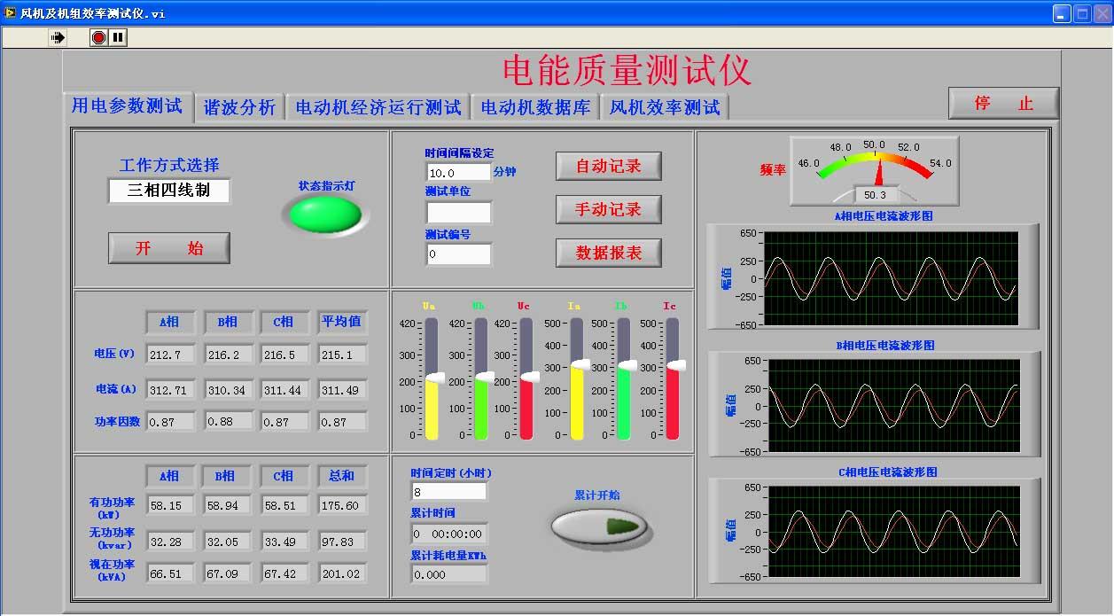
Task: Click the Pause toolbar icon
Action: [x=118, y=37]
